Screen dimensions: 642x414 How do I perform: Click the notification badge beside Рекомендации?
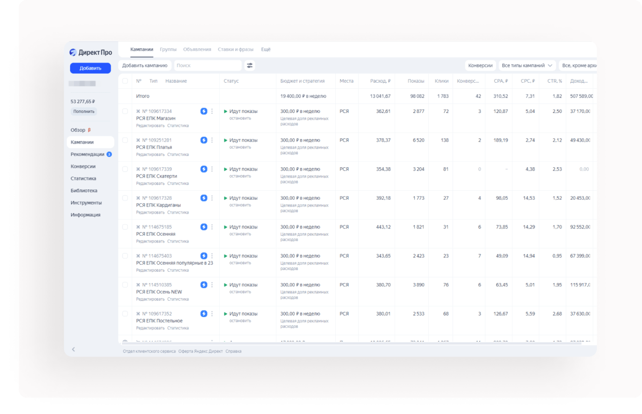pos(109,154)
